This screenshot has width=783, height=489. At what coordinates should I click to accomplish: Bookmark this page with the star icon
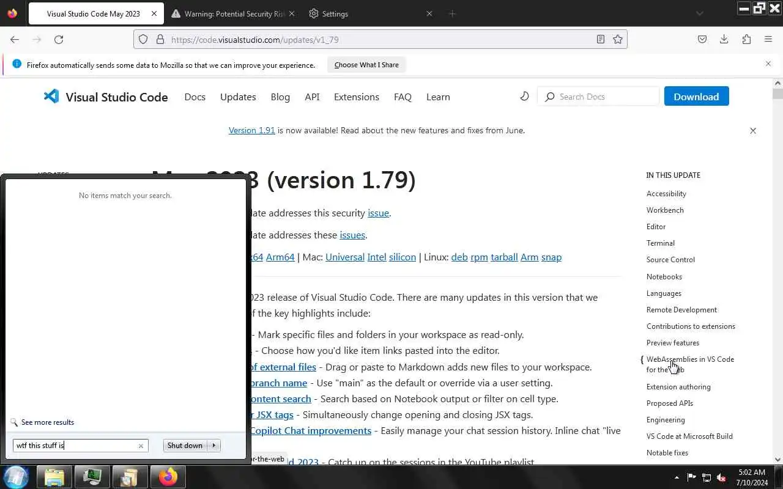(618, 39)
